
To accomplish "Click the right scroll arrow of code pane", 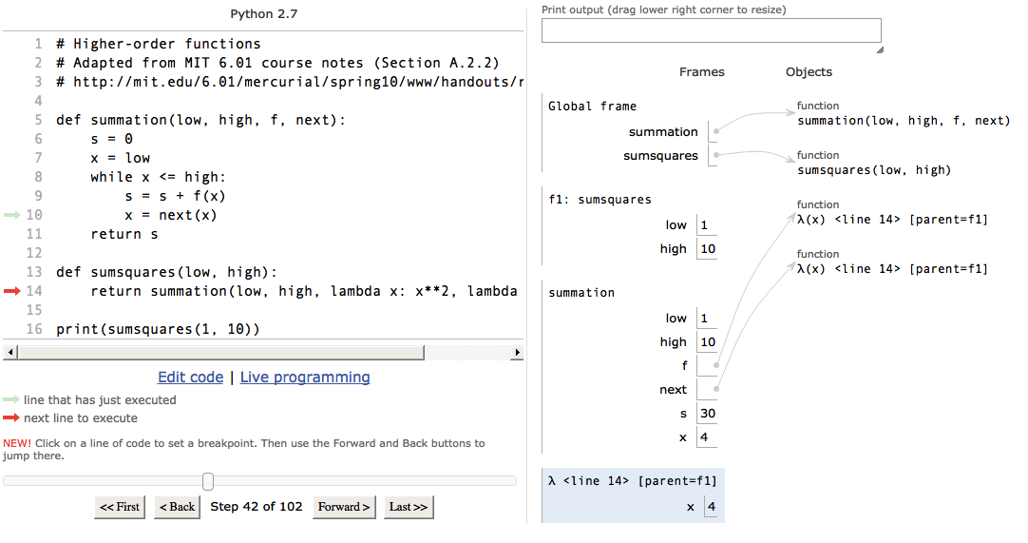I will (x=517, y=353).
